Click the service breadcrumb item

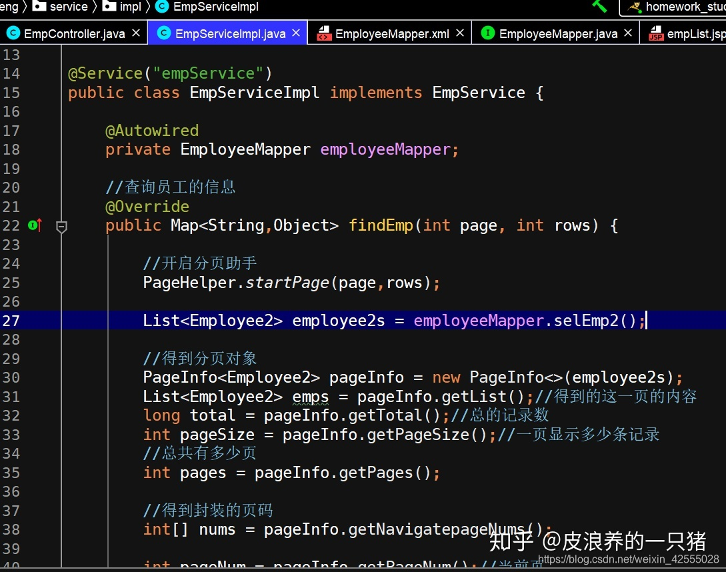[x=69, y=7]
